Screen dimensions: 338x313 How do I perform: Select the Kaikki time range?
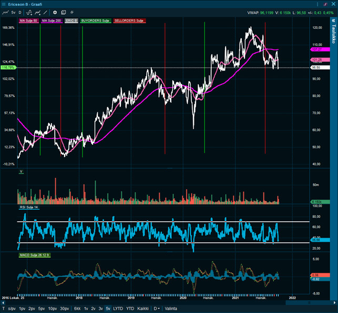click(143, 309)
